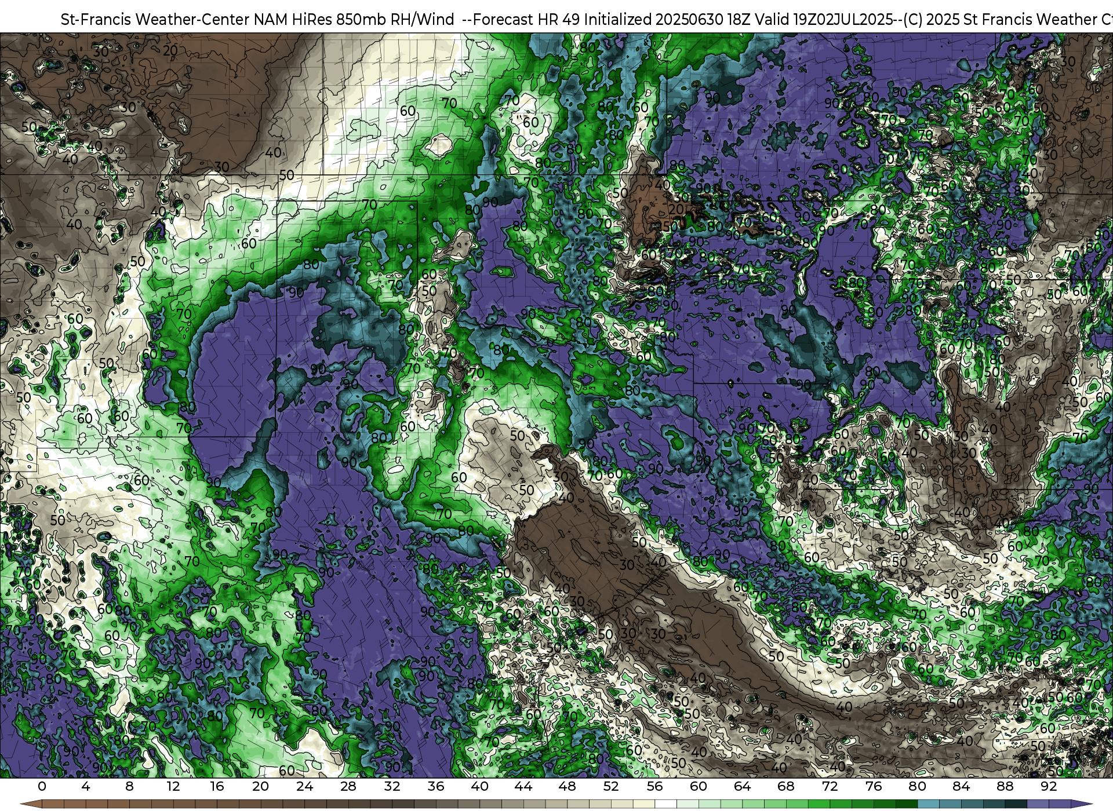Screen dimensions: 1113x811
Task: Click the colorbar scale label "0"
Action: 42,786
